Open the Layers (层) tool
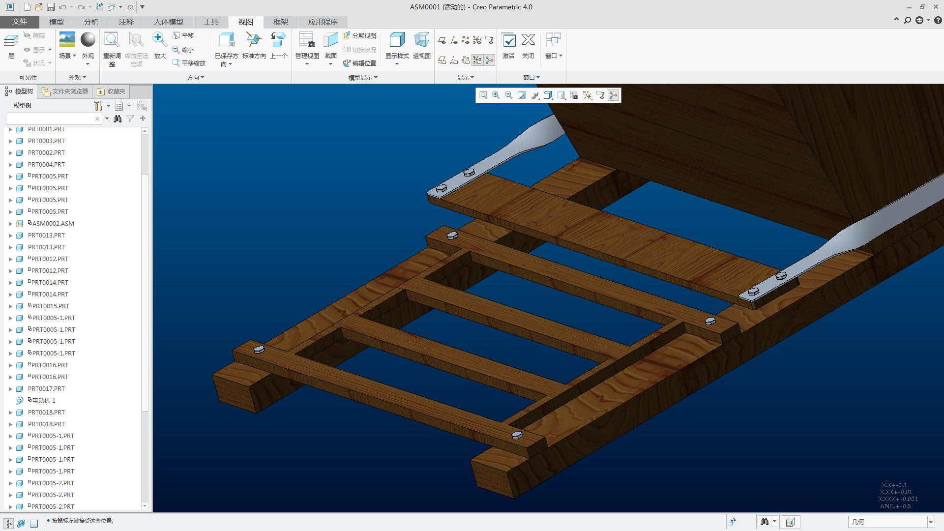Screen dimensions: 944x531 pos(11,46)
